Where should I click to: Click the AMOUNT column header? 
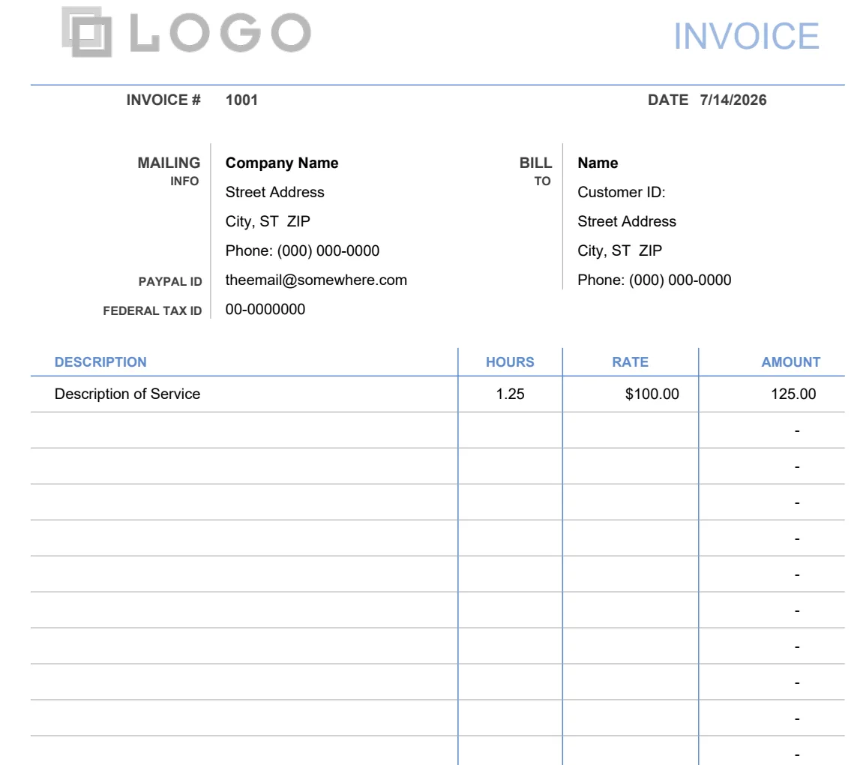click(x=791, y=362)
